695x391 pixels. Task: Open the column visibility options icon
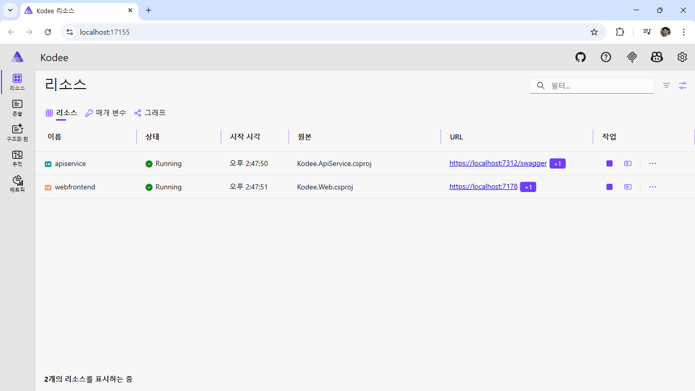coord(683,86)
